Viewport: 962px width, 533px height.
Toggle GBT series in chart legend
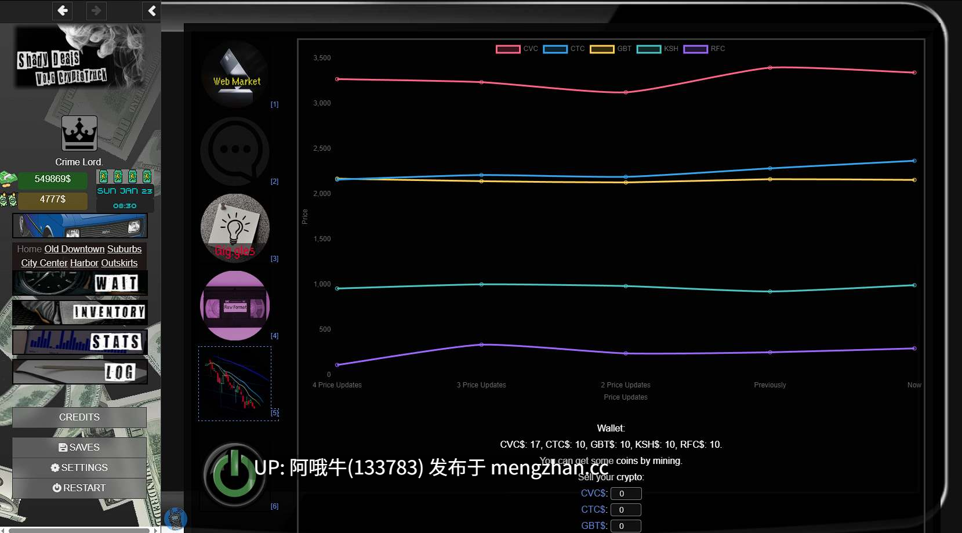coord(611,49)
